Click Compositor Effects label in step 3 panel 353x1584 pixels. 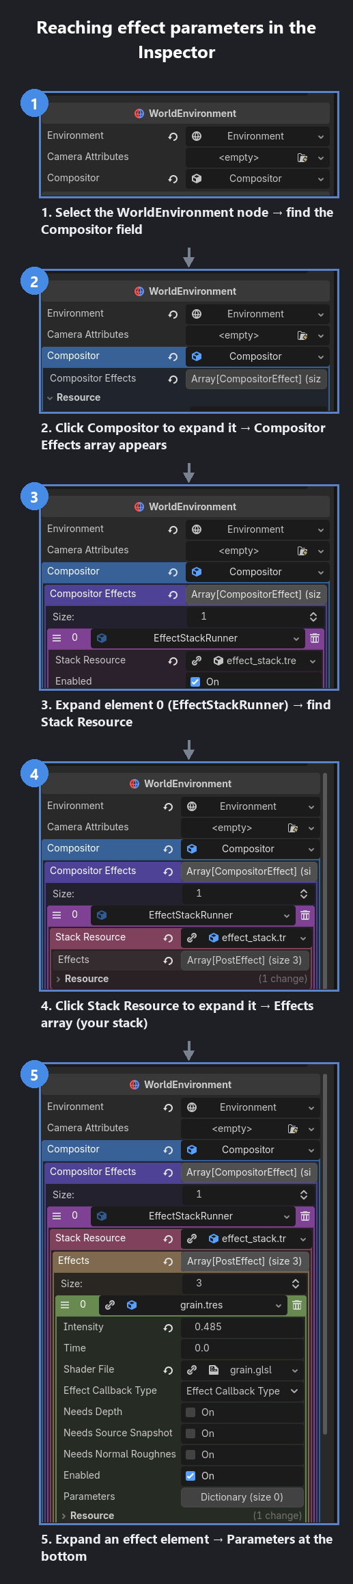pyautogui.click(x=93, y=594)
